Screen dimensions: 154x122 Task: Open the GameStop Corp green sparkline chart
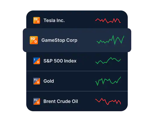click(111, 40)
